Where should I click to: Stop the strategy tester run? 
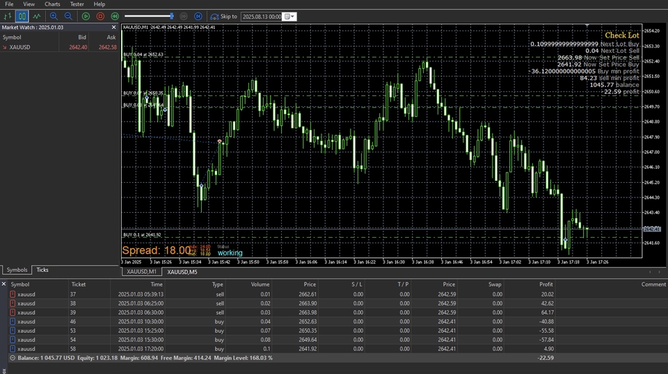point(100,15)
